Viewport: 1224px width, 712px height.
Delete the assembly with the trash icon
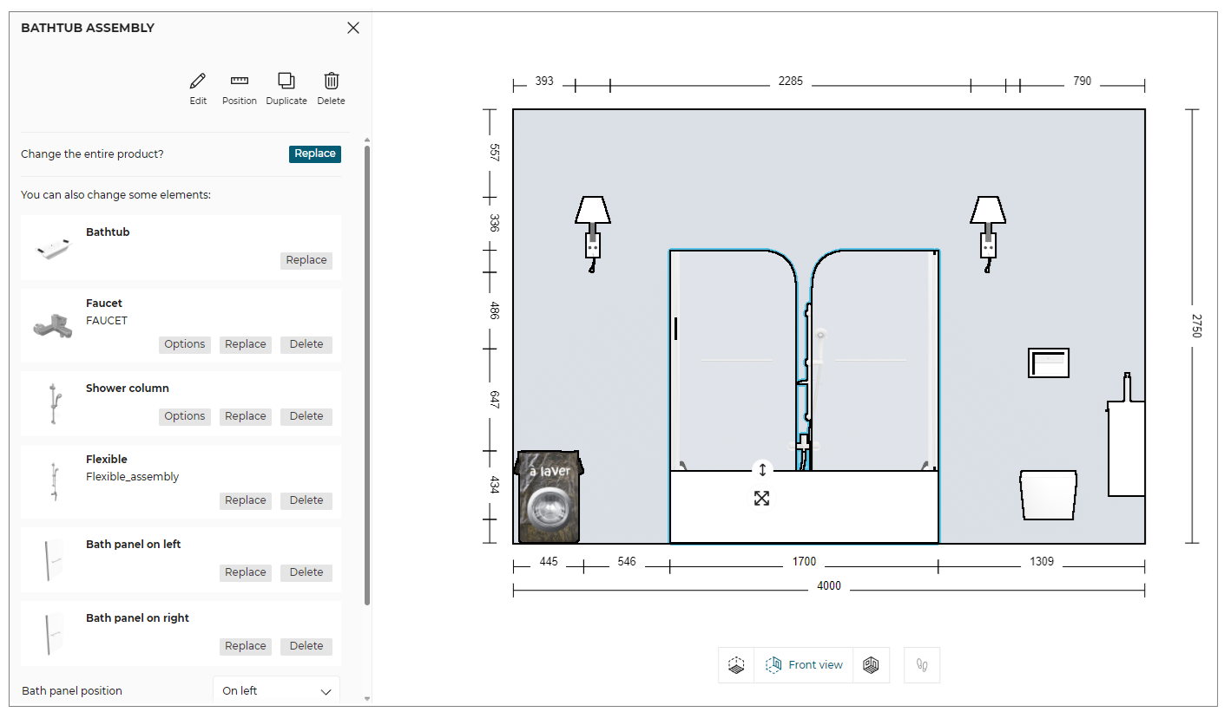(x=331, y=82)
